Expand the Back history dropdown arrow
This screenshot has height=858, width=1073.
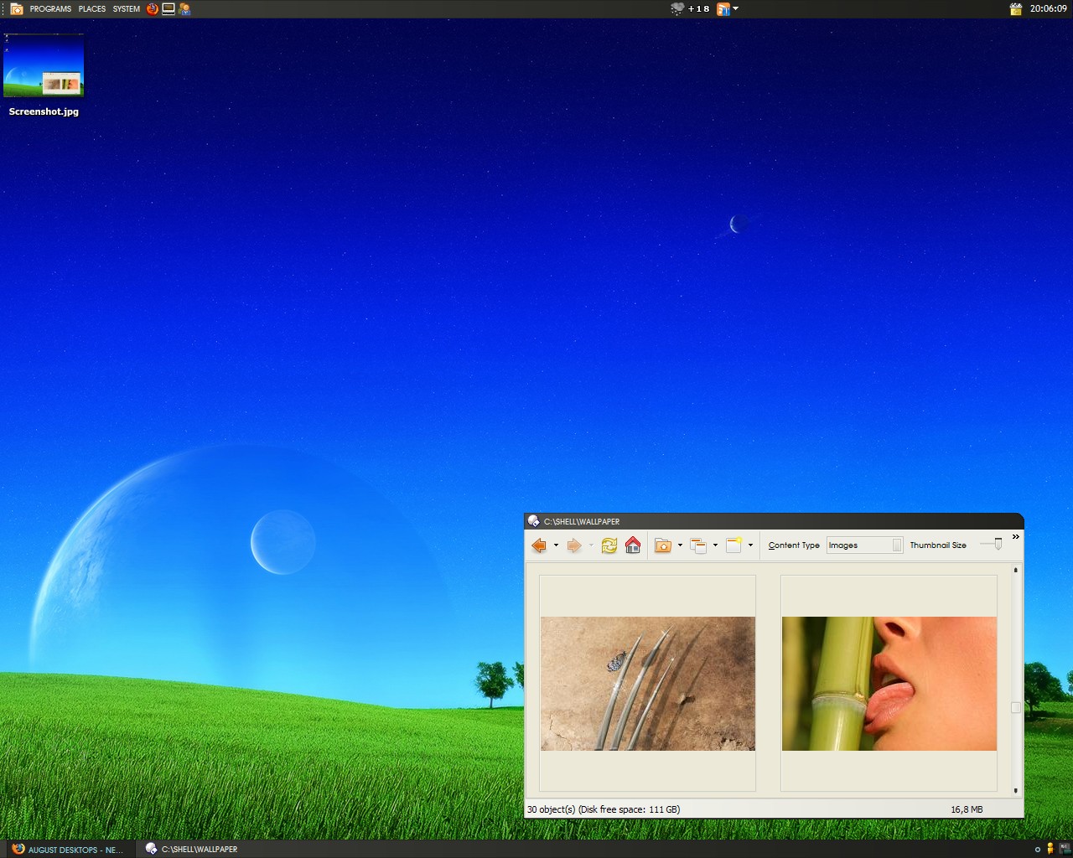[x=556, y=545]
